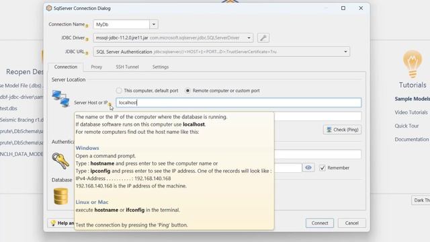This screenshot has width=430, height=242.
Task: Click the yellow database cylinder icon
Action: coord(60,196)
